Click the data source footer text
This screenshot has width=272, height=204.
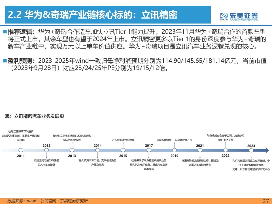(x=48, y=201)
